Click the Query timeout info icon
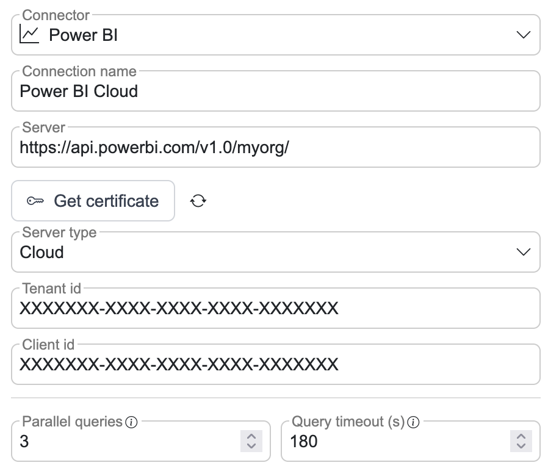548x471 pixels. 413,422
